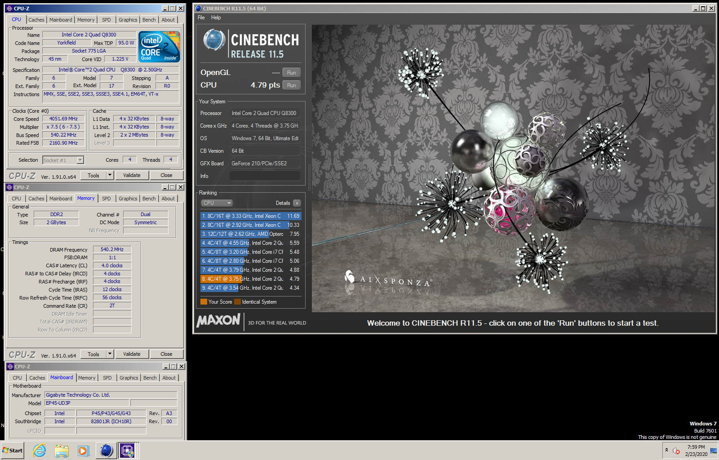Image resolution: width=719 pixels, height=460 pixels.
Task: Select highlighted ranking row 8 scoring 4.79
Action: [251, 279]
